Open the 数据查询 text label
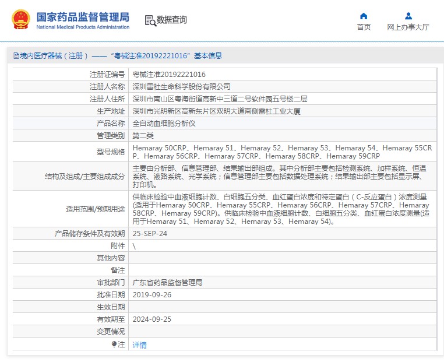444x362 pixels. coord(172,20)
